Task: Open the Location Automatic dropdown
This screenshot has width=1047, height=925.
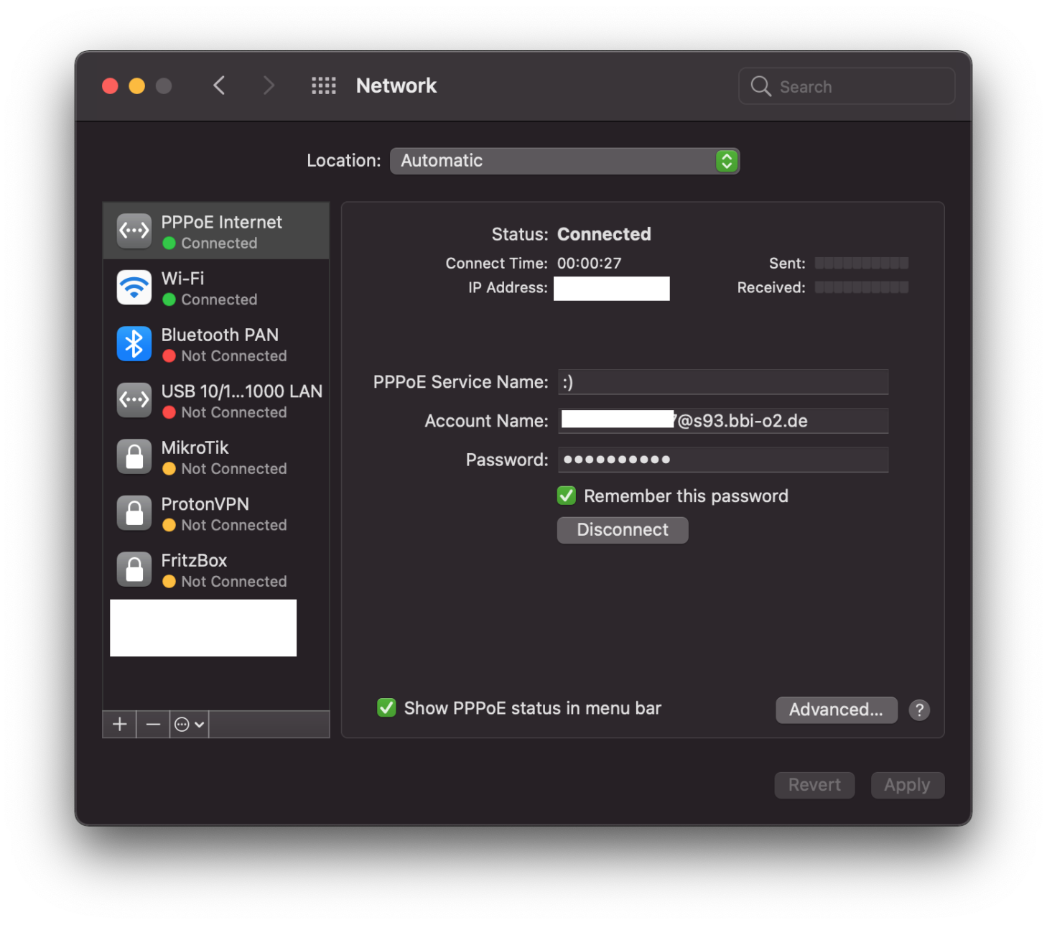Action: coord(564,161)
